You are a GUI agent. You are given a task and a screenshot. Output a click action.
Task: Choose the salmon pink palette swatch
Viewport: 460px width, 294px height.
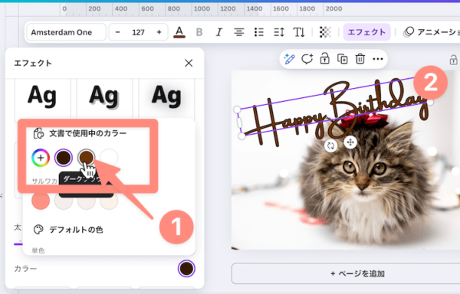point(41,201)
